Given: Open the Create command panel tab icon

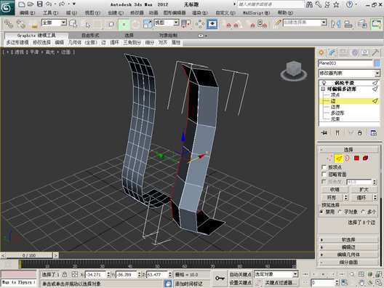Looking at the screenshot, I should click(x=321, y=52).
